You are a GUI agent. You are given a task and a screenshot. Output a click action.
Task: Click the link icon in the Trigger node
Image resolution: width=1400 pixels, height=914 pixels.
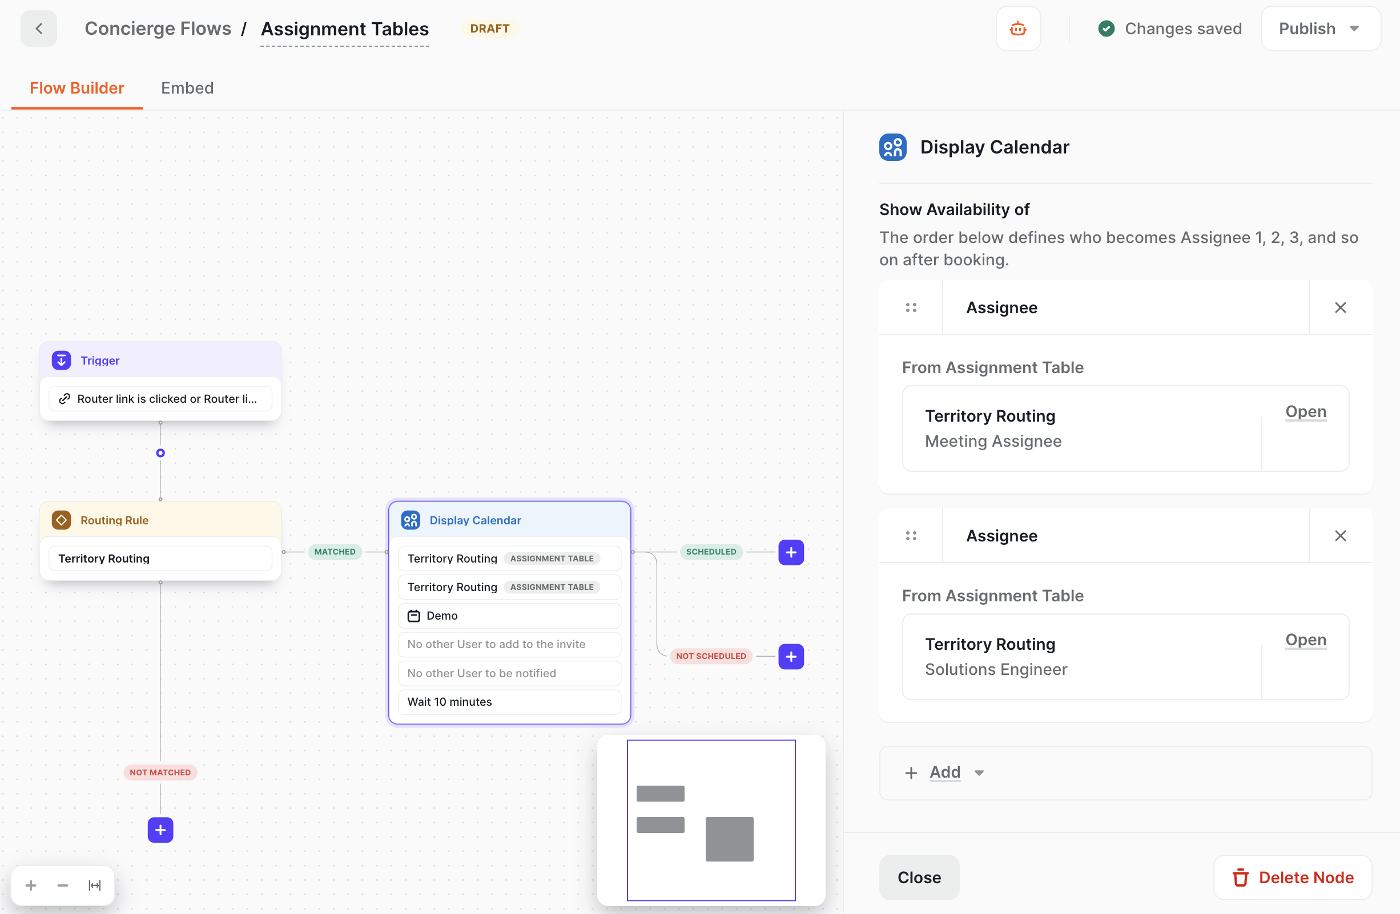point(65,398)
